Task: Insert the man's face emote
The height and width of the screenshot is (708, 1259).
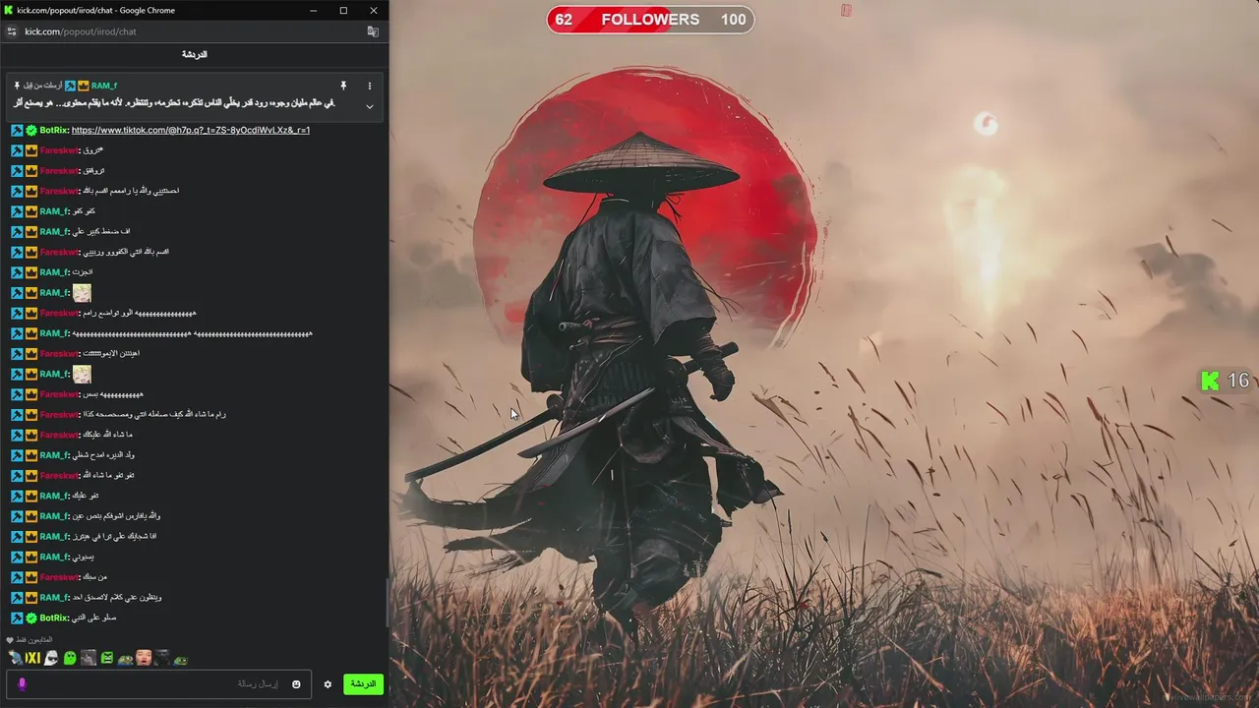Action: pyautogui.click(x=144, y=658)
